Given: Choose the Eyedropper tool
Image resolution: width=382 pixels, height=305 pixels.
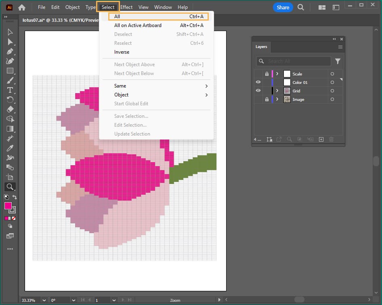Looking at the screenshot, I should pyautogui.click(x=10, y=148).
